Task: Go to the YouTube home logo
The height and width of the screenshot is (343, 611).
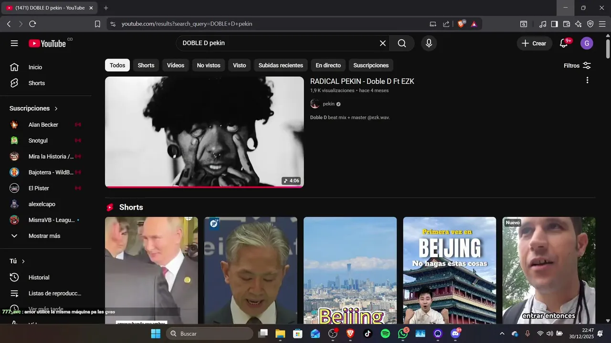Action: point(47,43)
